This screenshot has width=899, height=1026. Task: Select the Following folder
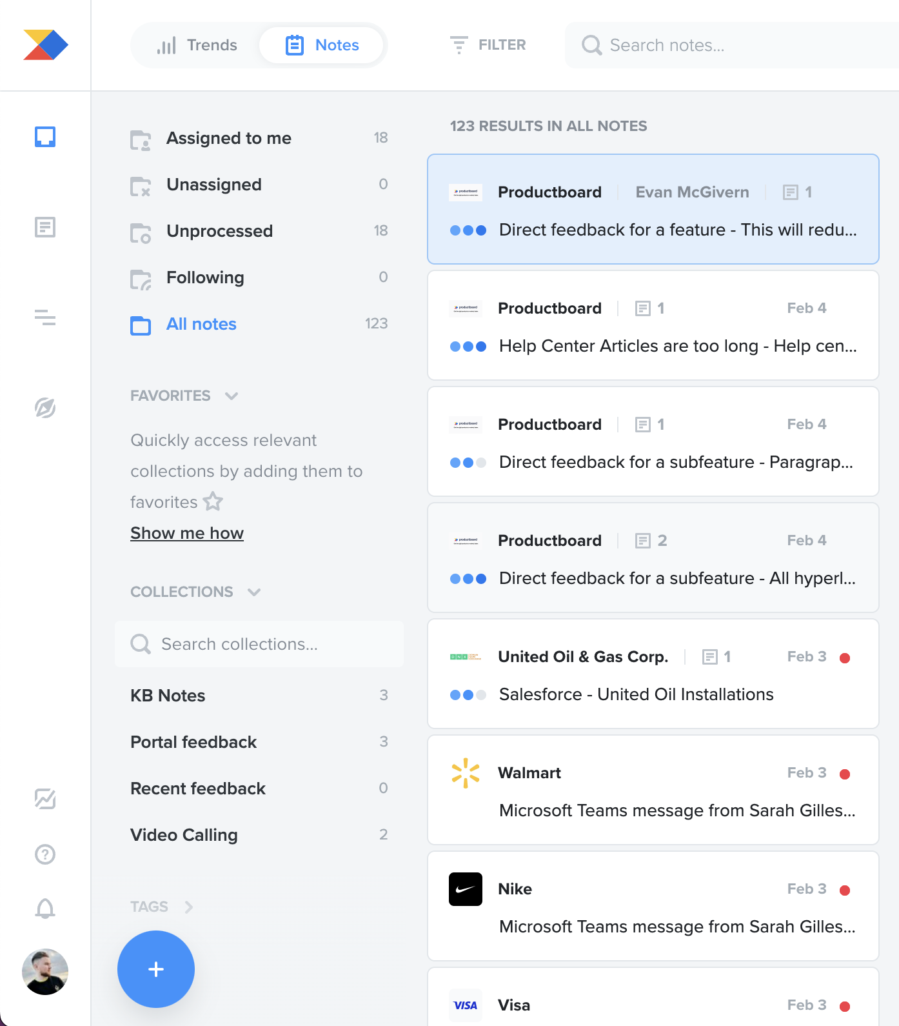point(259,277)
